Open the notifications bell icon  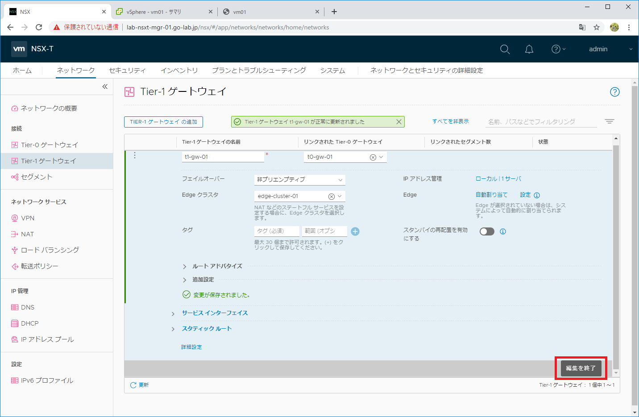(x=529, y=49)
